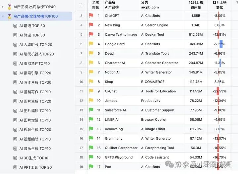Click the sheet icon for AI 图片增强 TOP10
Viewport: 238px width, 174px height.
[x=15, y=120]
